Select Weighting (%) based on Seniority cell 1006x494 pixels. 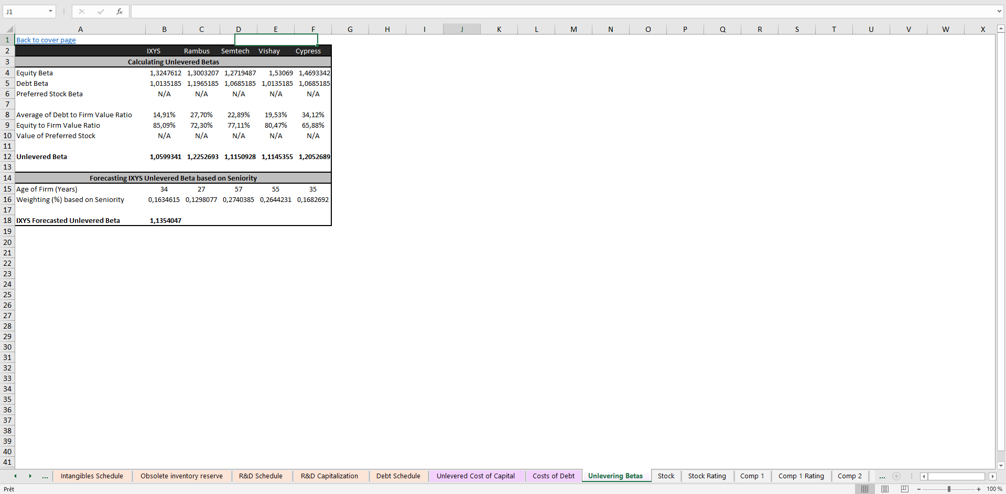tap(80, 199)
